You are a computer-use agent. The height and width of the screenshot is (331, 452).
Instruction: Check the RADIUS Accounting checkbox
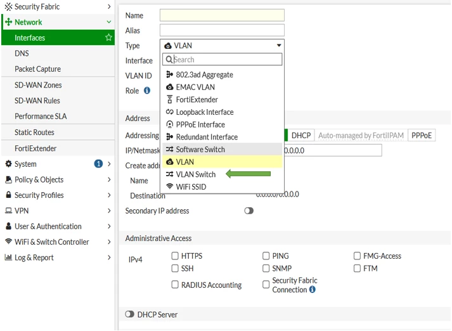(x=175, y=285)
